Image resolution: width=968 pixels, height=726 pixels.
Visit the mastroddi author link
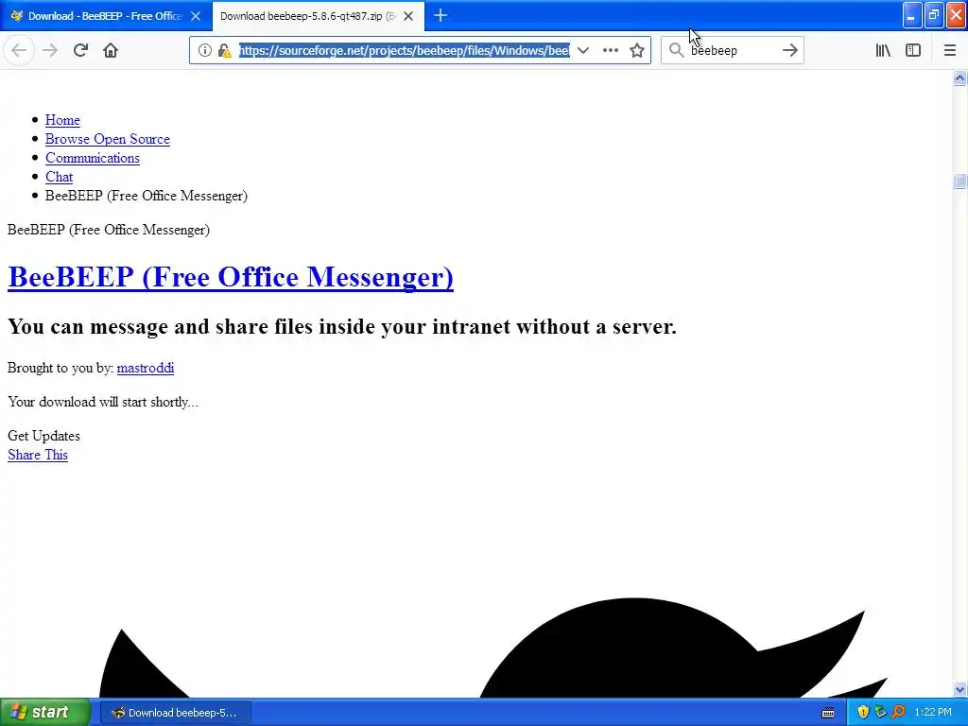145,368
